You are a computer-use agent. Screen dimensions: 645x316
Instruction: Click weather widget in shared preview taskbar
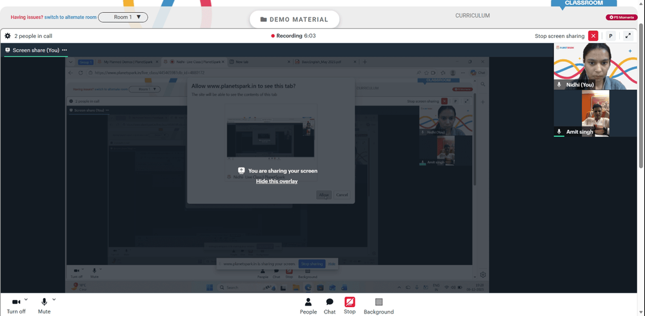coord(79,286)
